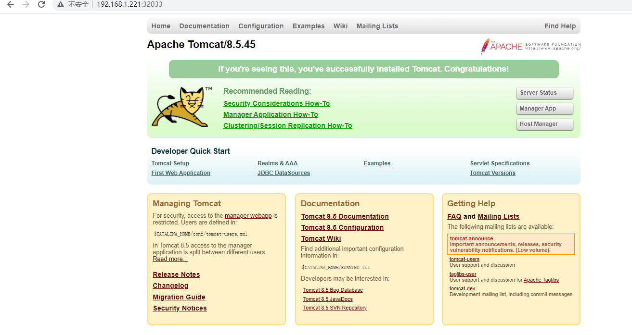Click the $CATALINA_HOME/conf/tomcat-users.xml path text

[x=201, y=234]
